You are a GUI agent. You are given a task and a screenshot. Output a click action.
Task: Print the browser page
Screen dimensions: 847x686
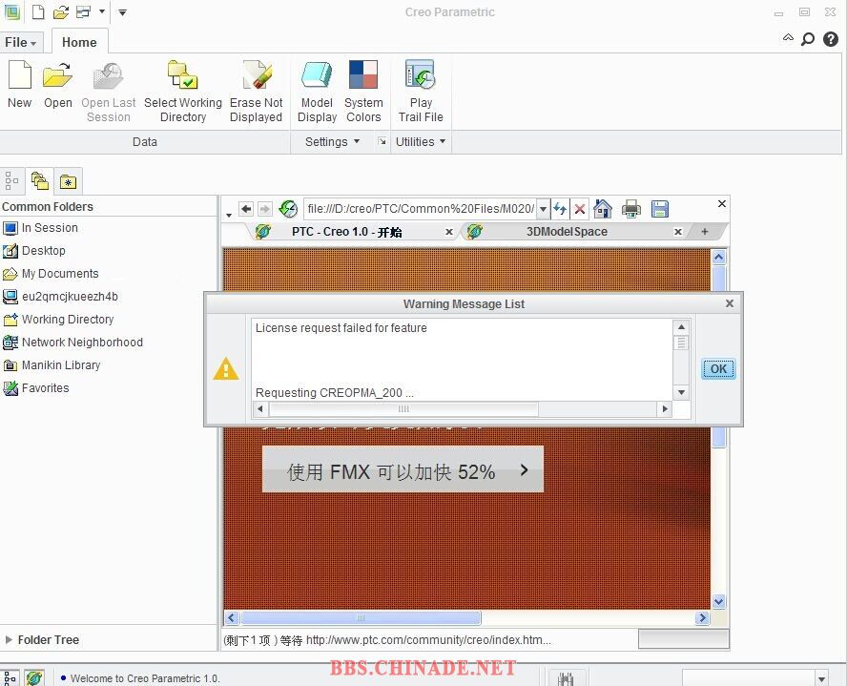pos(630,209)
